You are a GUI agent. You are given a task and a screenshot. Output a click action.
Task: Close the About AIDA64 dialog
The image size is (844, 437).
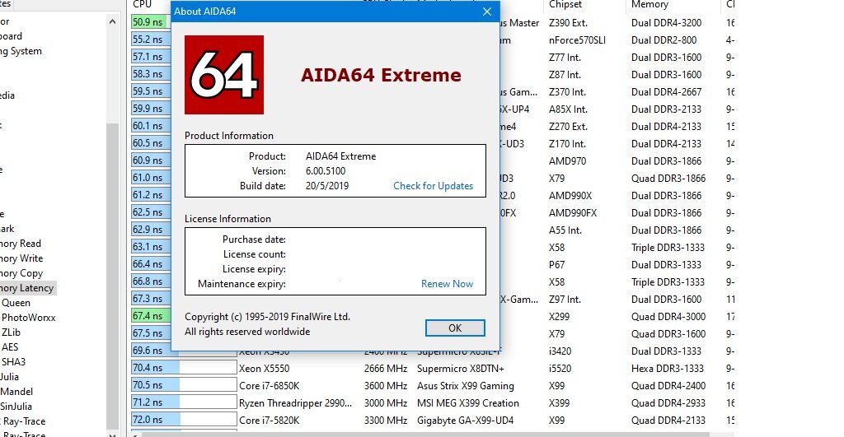pyautogui.click(x=487, y=12)
